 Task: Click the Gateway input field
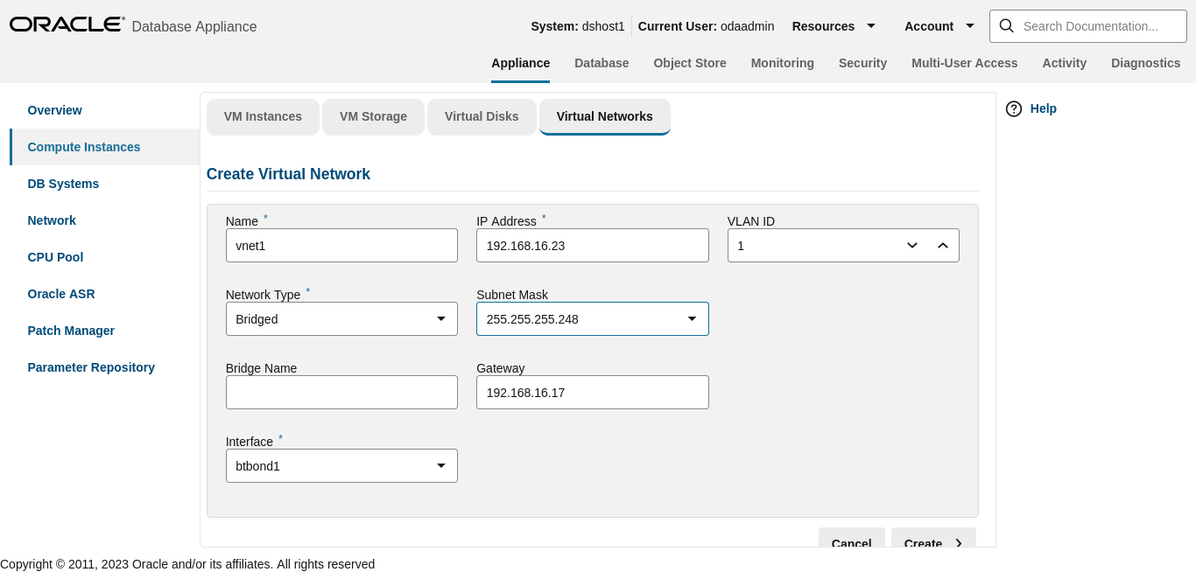592,392
